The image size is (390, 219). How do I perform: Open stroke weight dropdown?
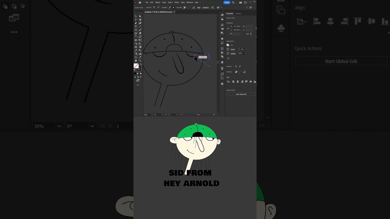point(246,49)
